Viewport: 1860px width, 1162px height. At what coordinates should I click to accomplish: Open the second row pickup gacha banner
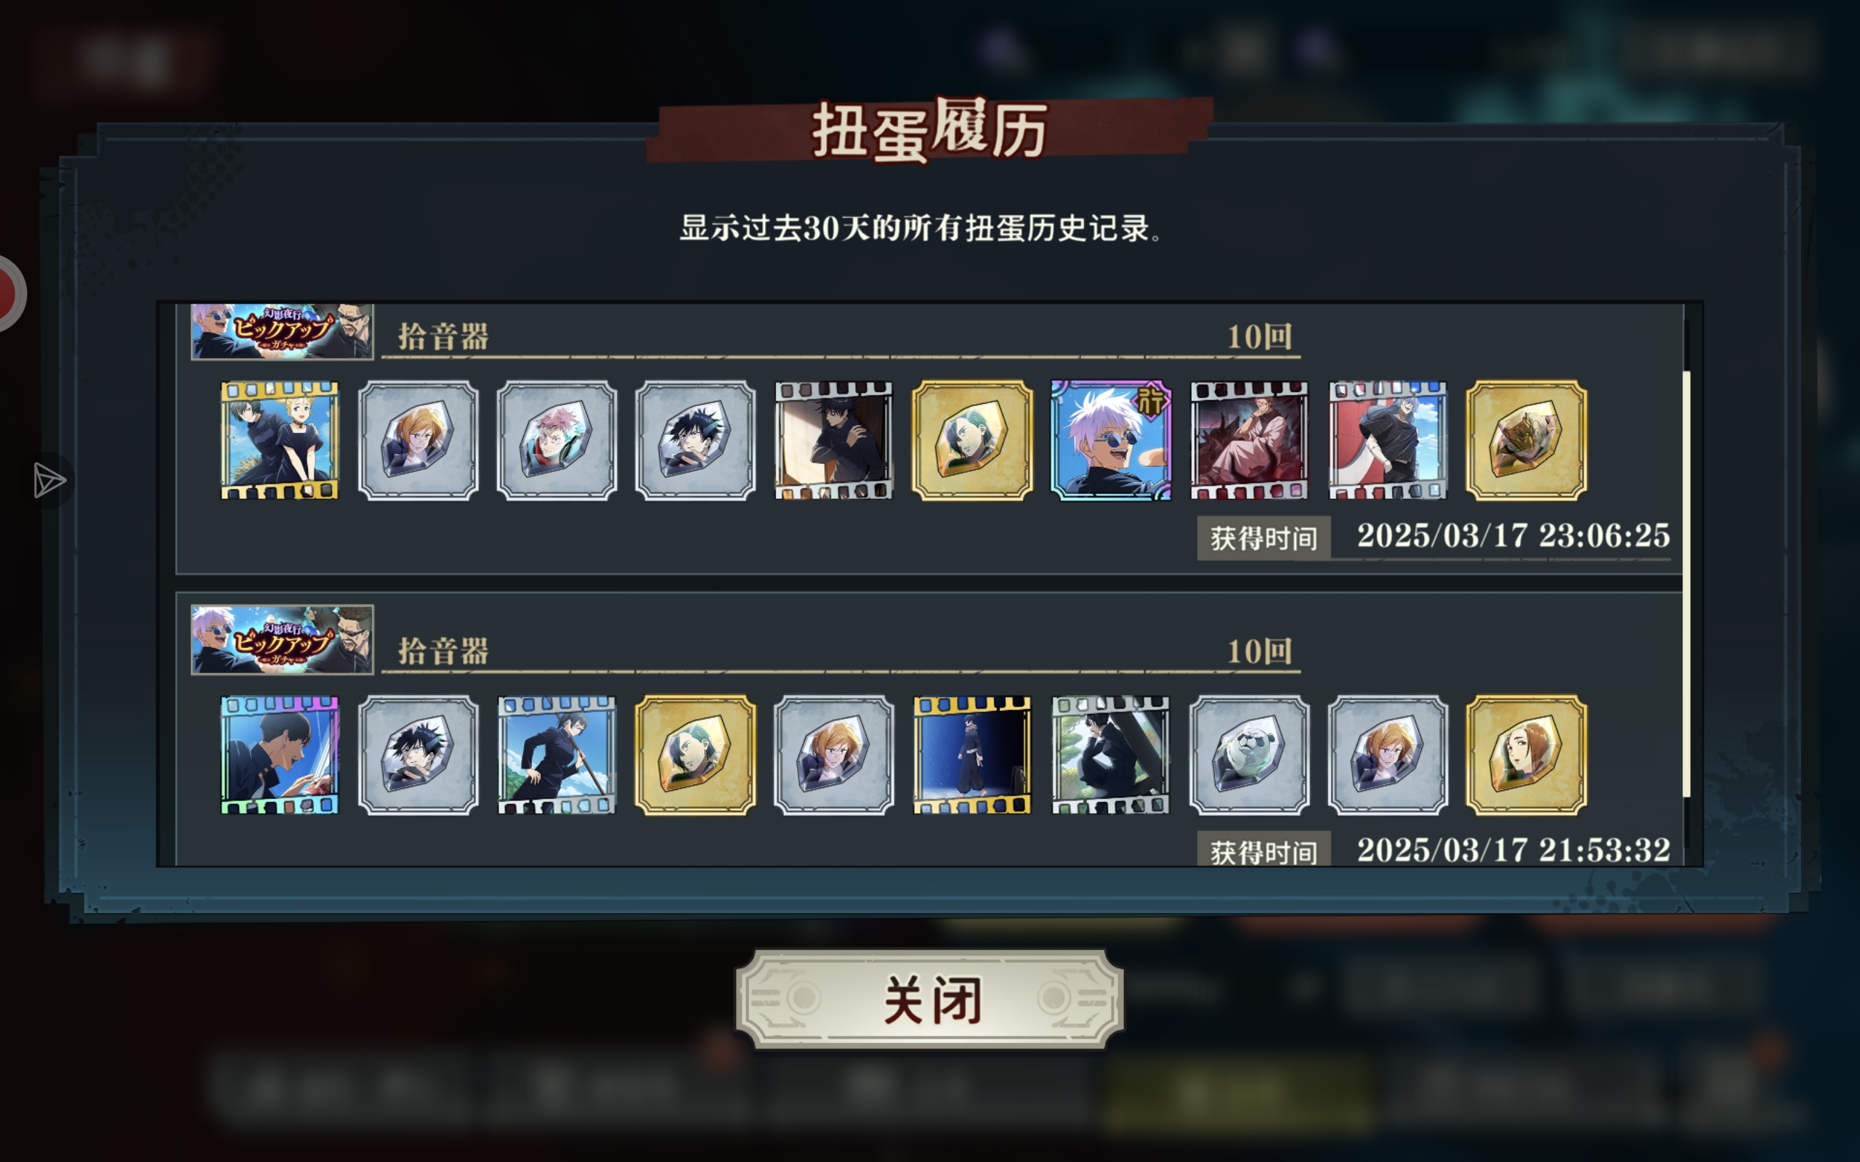click(x=282, y=640)
